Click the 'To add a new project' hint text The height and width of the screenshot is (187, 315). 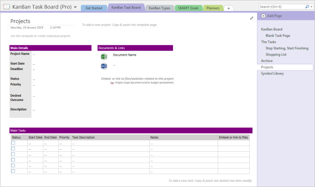[x=119, y=25]
